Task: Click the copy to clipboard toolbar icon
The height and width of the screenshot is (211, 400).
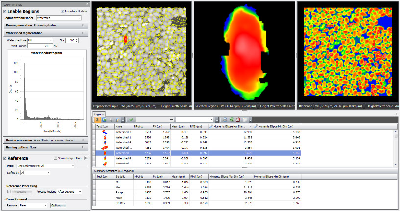Action: click(x=244, y=119)
